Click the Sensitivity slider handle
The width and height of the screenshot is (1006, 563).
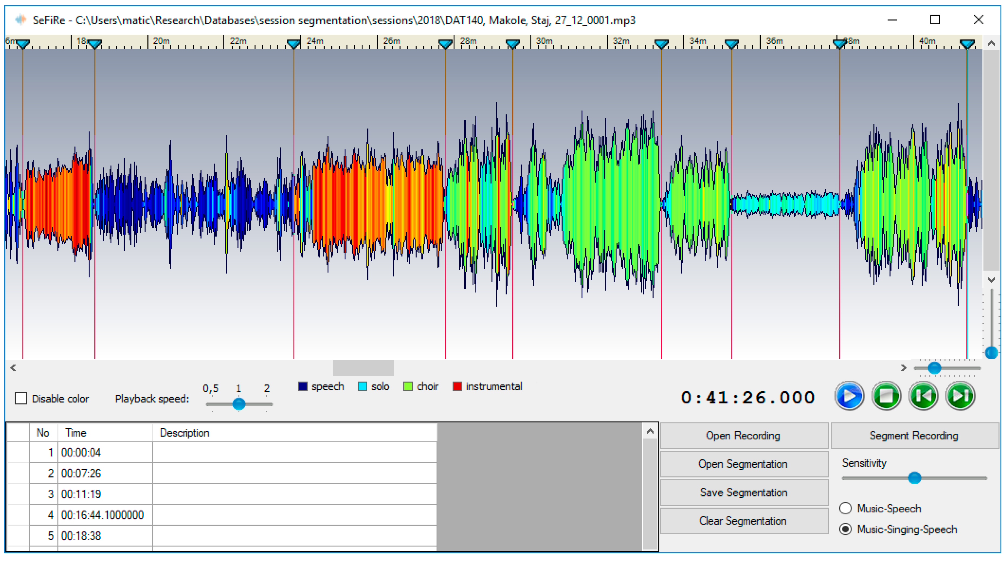914,478
